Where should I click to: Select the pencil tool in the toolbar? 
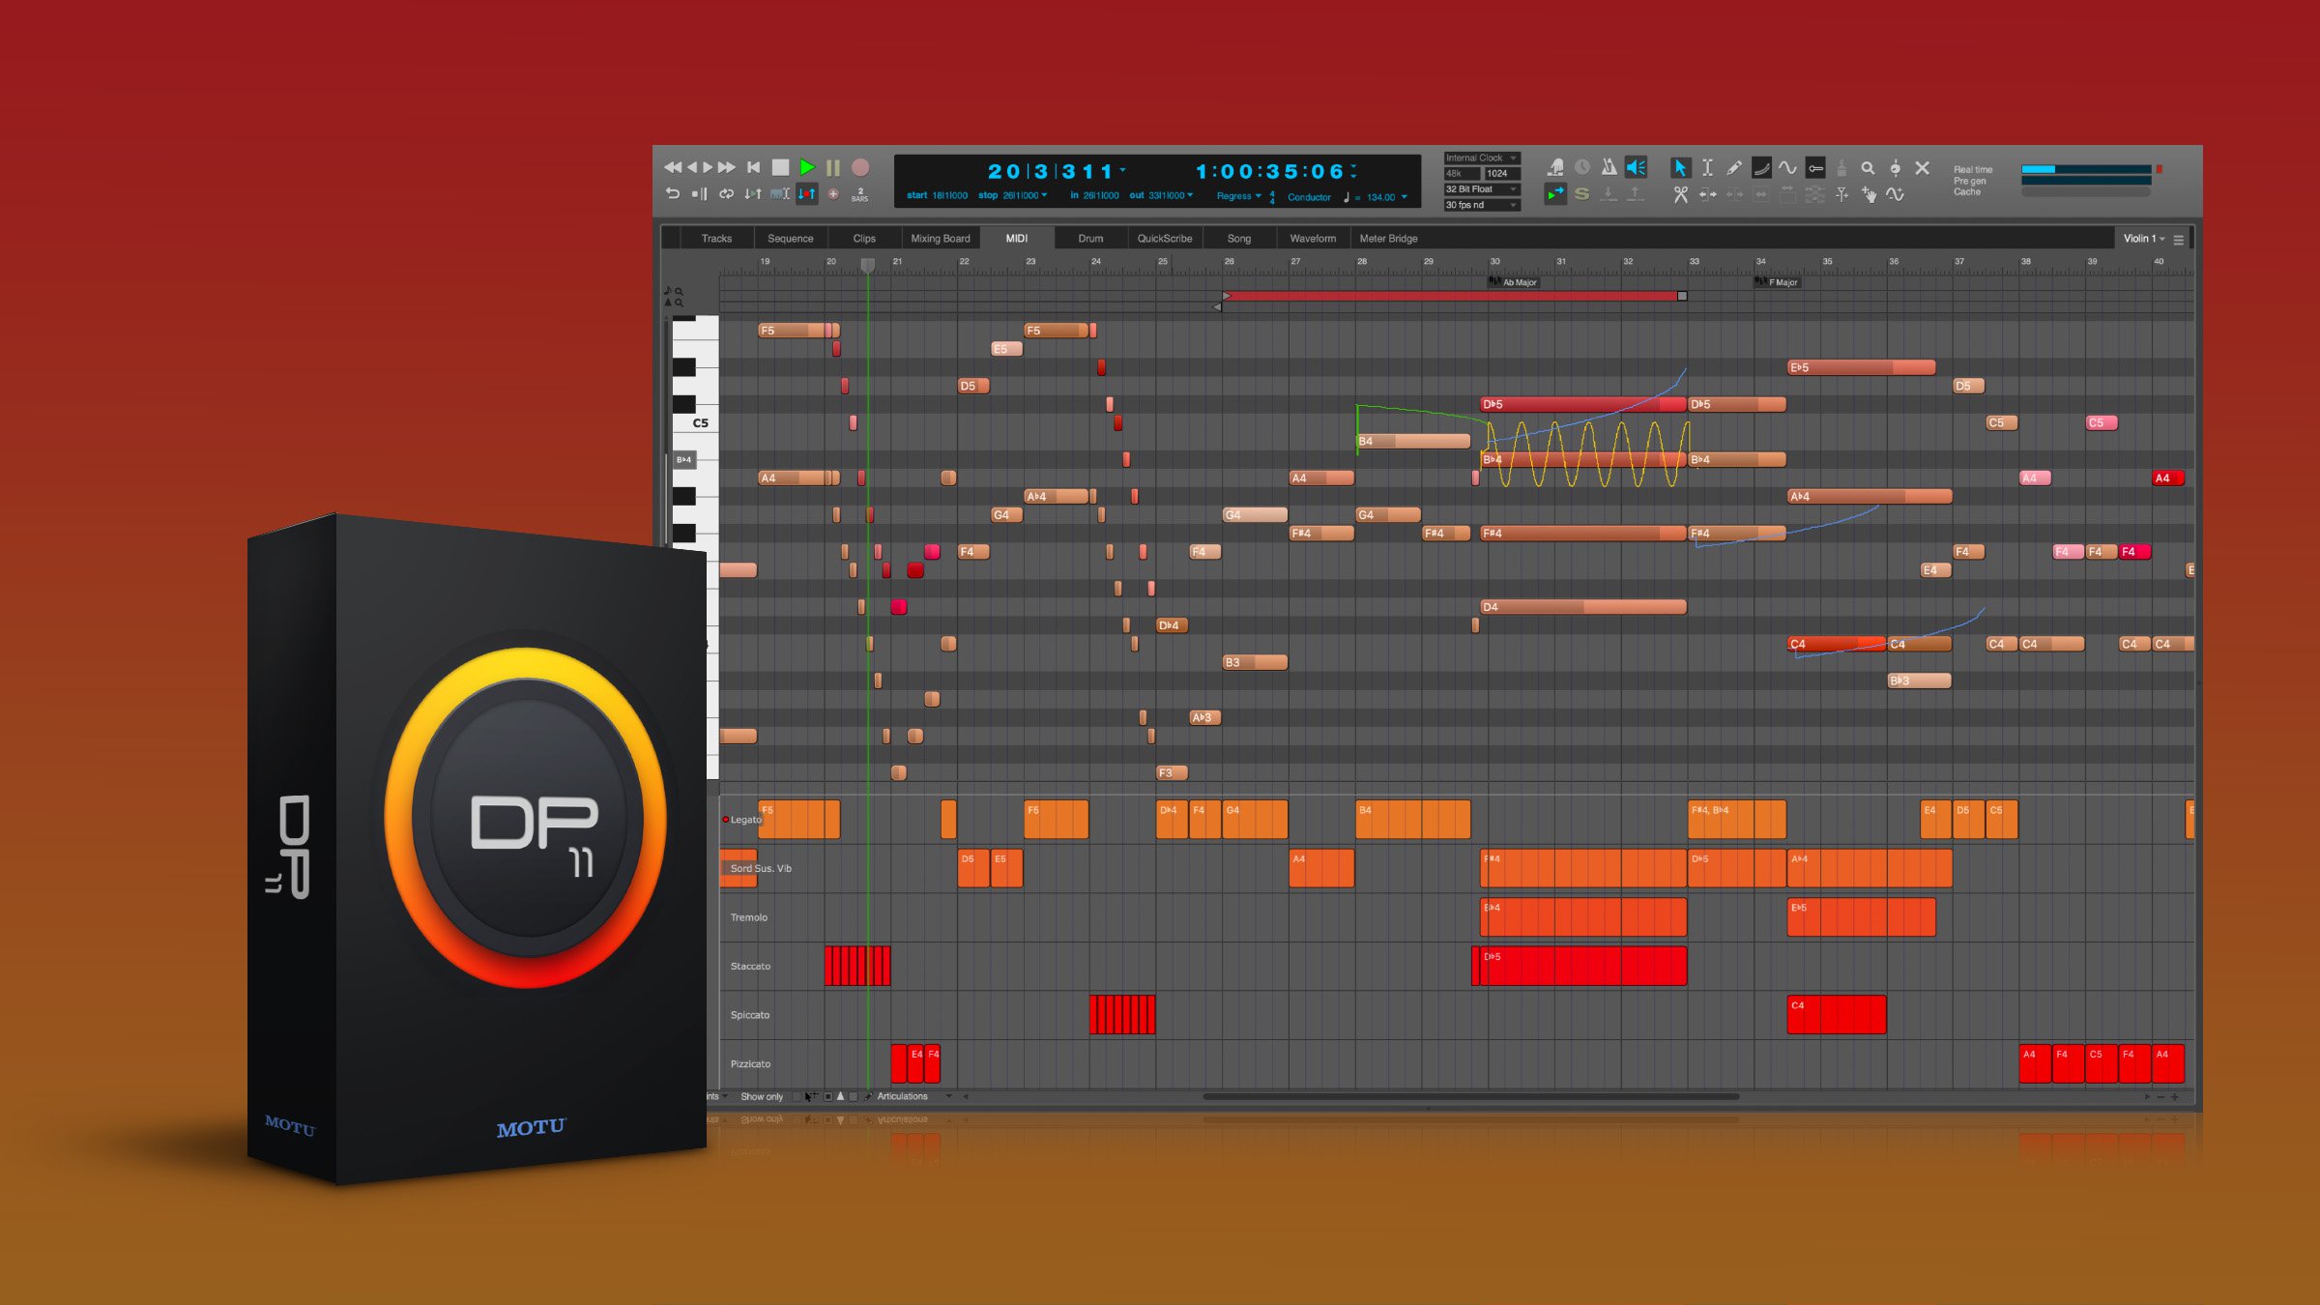click(x=1735, y=166)
